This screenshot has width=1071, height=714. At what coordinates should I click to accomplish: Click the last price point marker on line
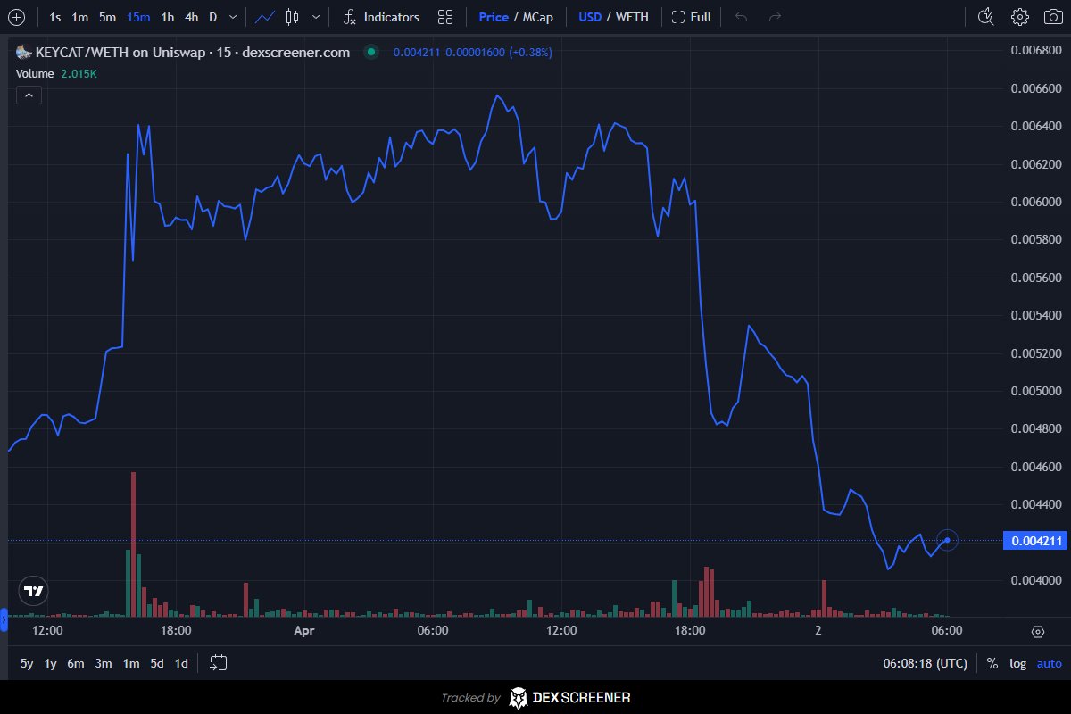tap(947, 540)
